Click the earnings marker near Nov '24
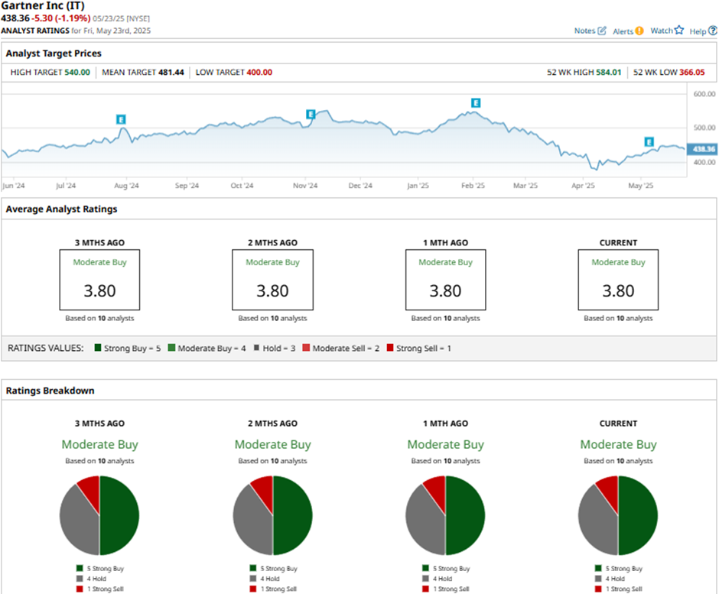719x594 pixels. 311,114
